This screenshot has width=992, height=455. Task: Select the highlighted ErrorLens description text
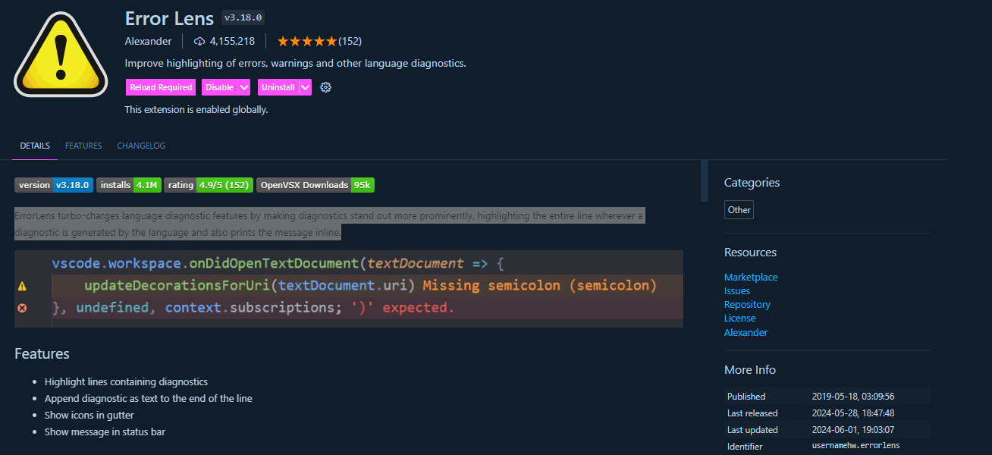pyautogui.click(x=326, y=224)
